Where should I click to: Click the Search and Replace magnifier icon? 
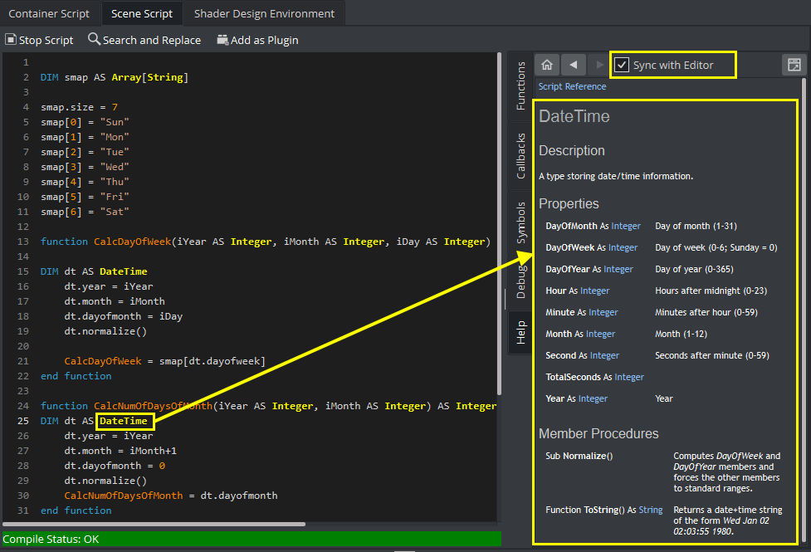pos(94,40)
